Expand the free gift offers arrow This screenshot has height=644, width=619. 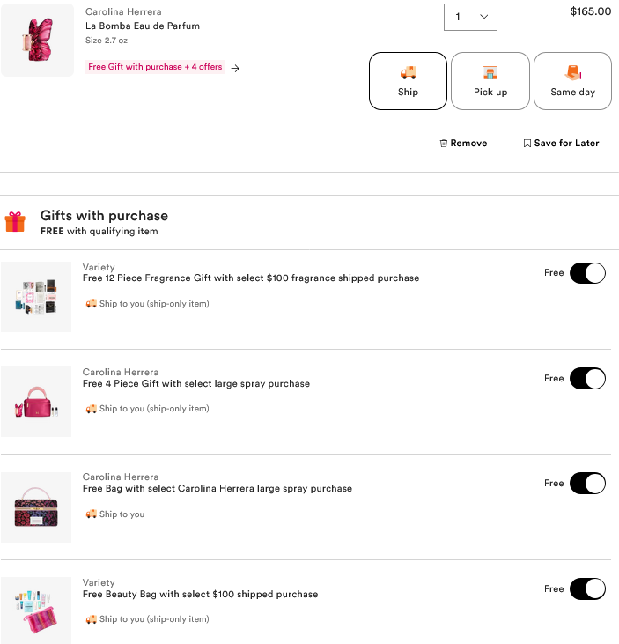coord(235,68)
